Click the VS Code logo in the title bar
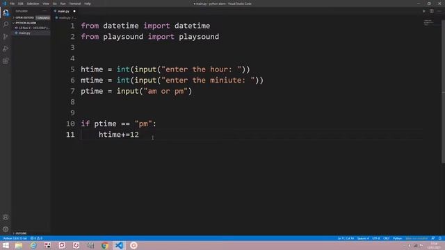This screenshot has height=250, width=445. (x=4, y=3)
